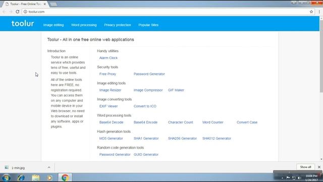Image resolution: width=323 pixels, height=182 pixels.
Task: Go forward with the browser forward arrow
Action: tap(11, 12)
